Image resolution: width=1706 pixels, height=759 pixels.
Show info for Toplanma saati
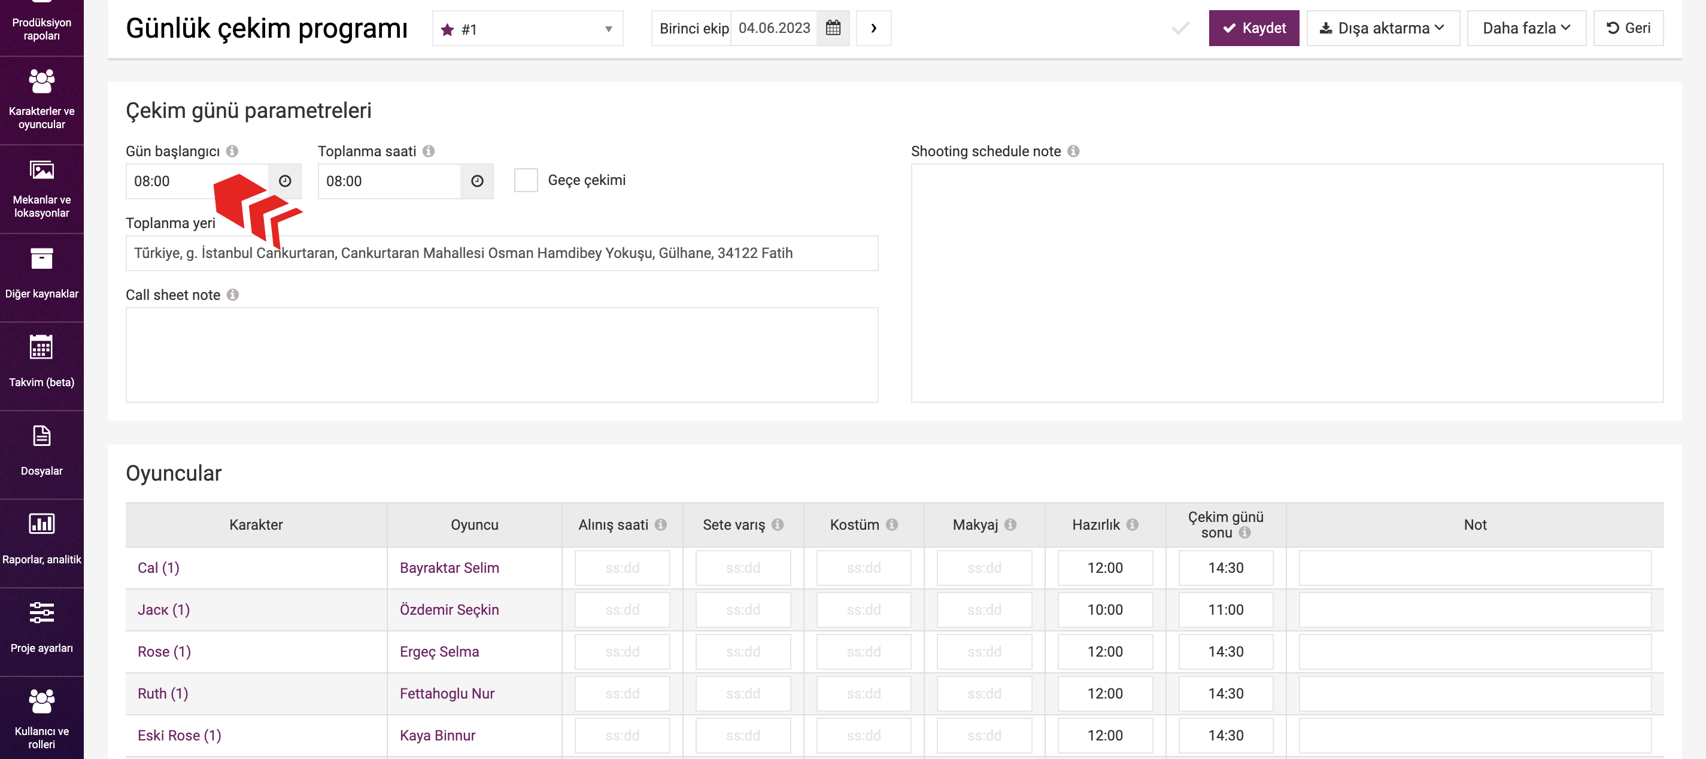coord(429,151)
